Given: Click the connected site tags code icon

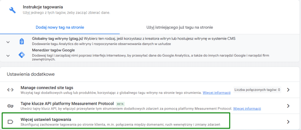Looking at the screenshot, I should tap(10, 90).
